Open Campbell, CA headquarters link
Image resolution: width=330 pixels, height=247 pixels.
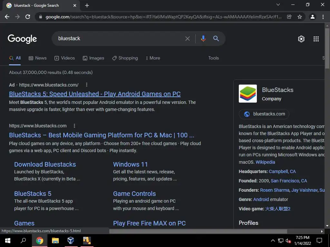coord(282,172)
